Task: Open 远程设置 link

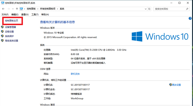Action: pos(9,32)
